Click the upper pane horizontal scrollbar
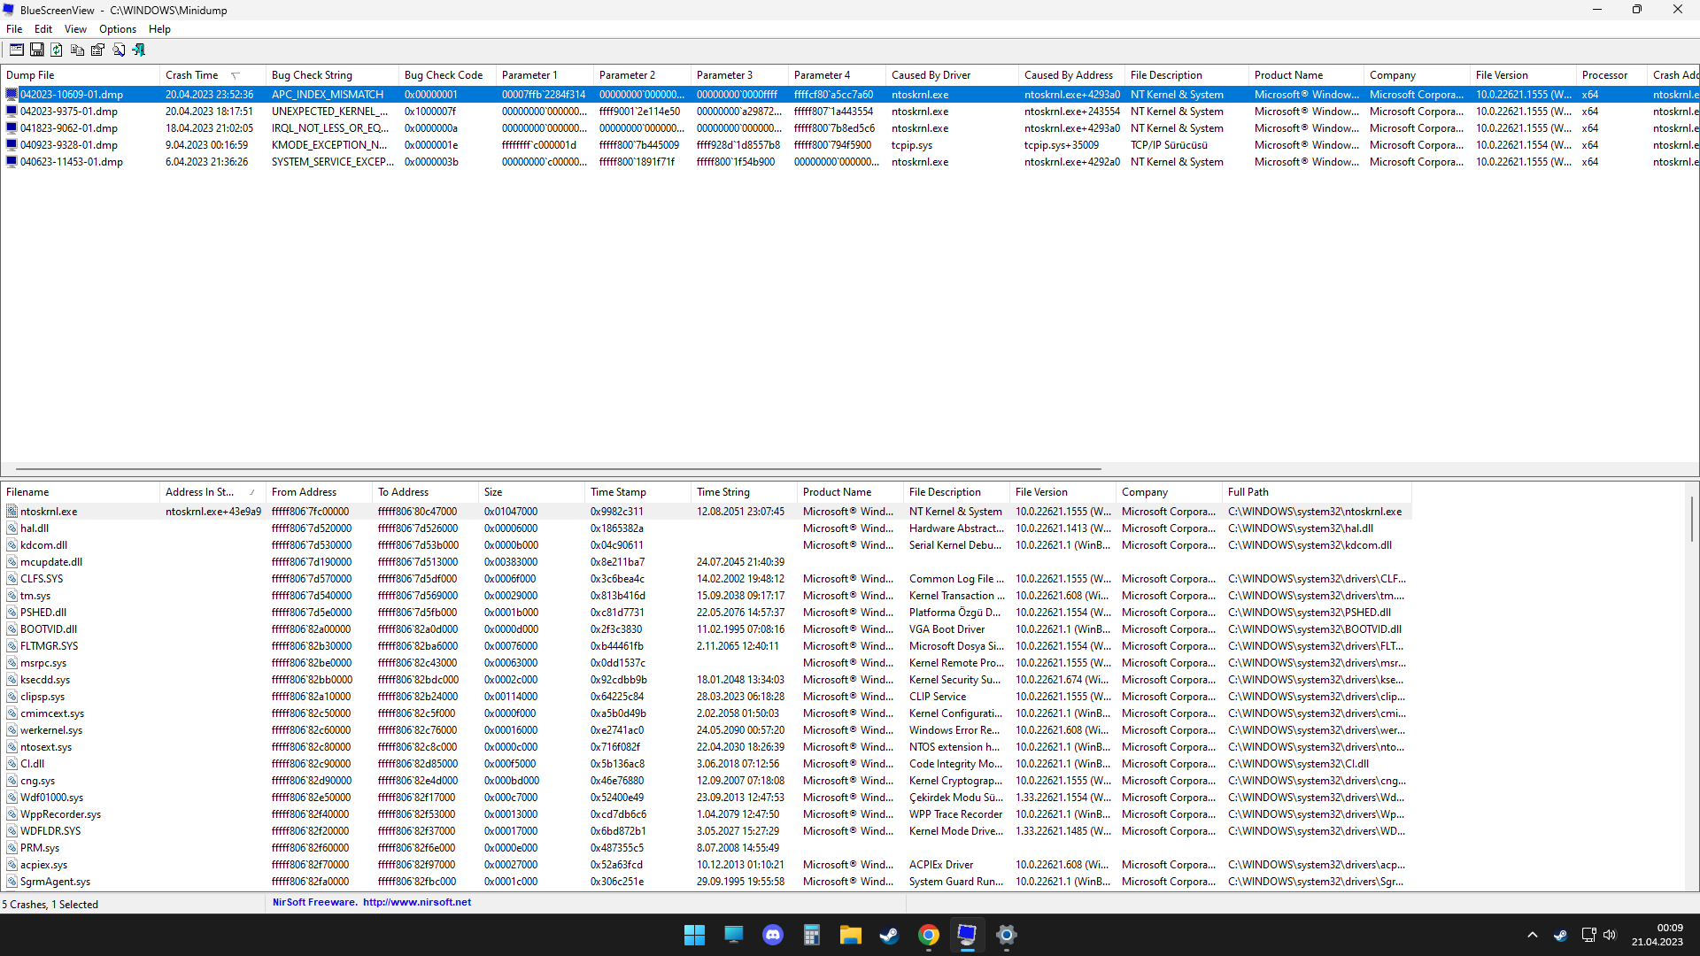 558,469
